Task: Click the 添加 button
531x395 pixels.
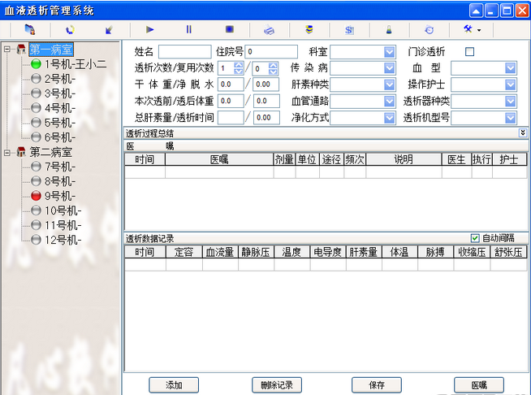Action: pos(174,385)
